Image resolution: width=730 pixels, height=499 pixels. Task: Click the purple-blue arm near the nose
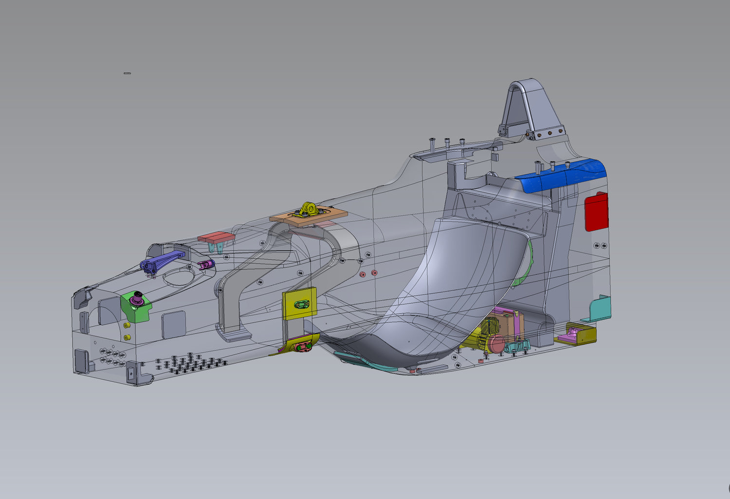(x=161, y=261)
